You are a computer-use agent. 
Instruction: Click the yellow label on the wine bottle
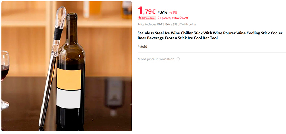point(69,79)
